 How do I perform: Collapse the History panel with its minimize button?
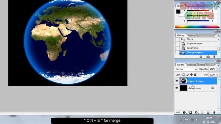(x=215, y=32)
